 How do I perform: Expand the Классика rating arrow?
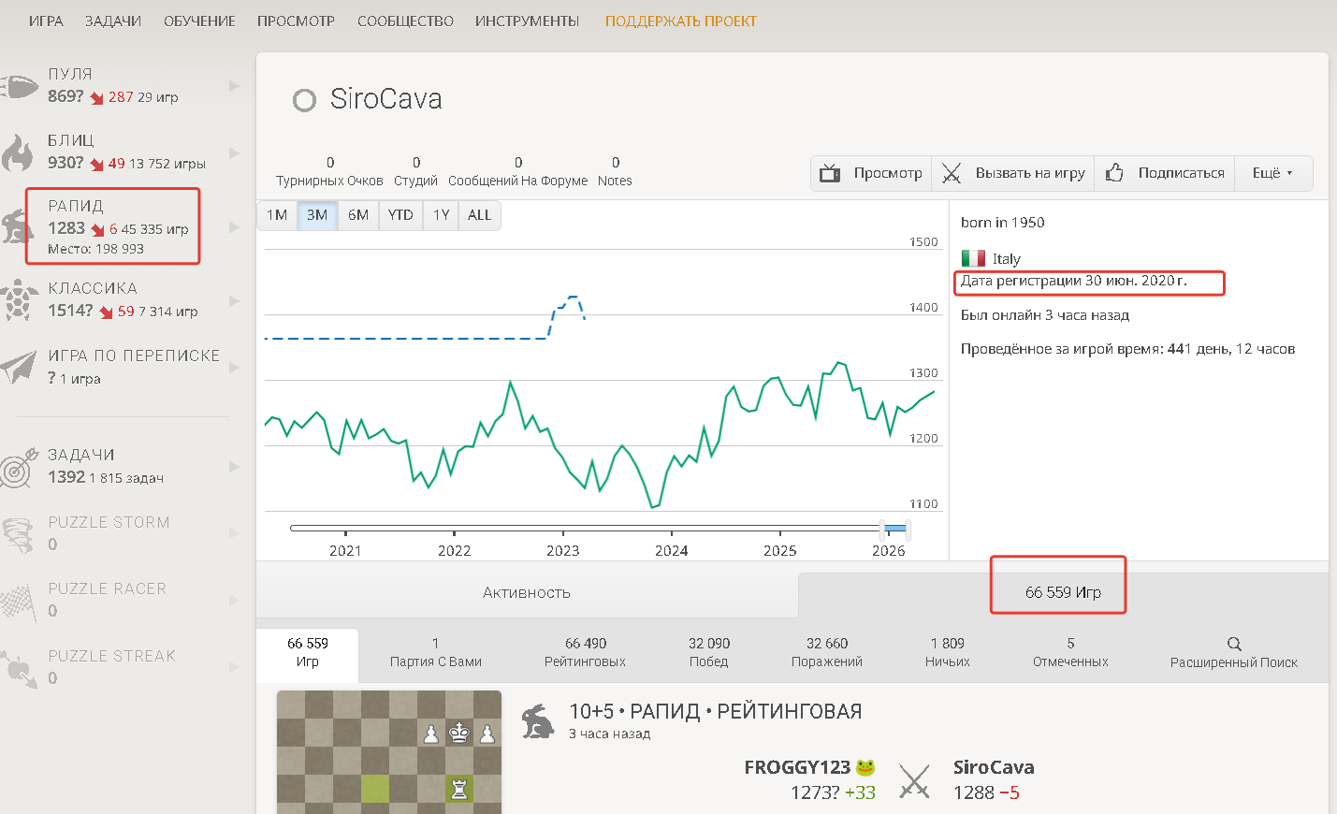tap(235, 300)
